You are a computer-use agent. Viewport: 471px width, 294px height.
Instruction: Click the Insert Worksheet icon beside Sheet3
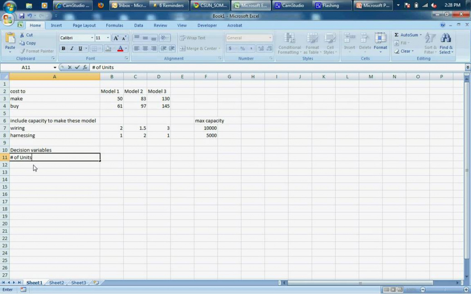(96, 283)
